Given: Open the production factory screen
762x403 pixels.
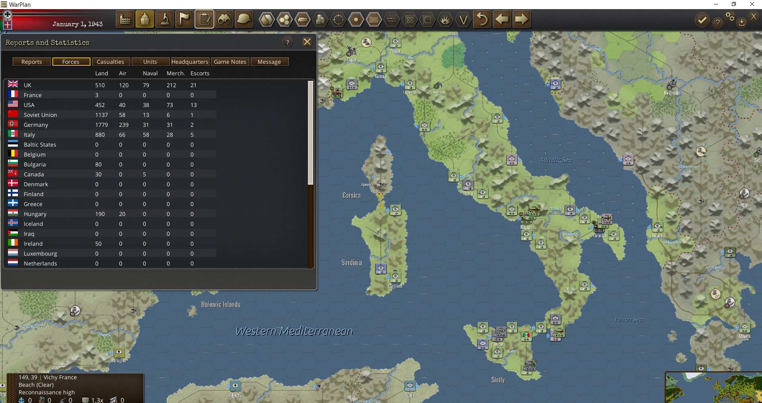Looking at the screenshot, I should [x=125, y=19].
